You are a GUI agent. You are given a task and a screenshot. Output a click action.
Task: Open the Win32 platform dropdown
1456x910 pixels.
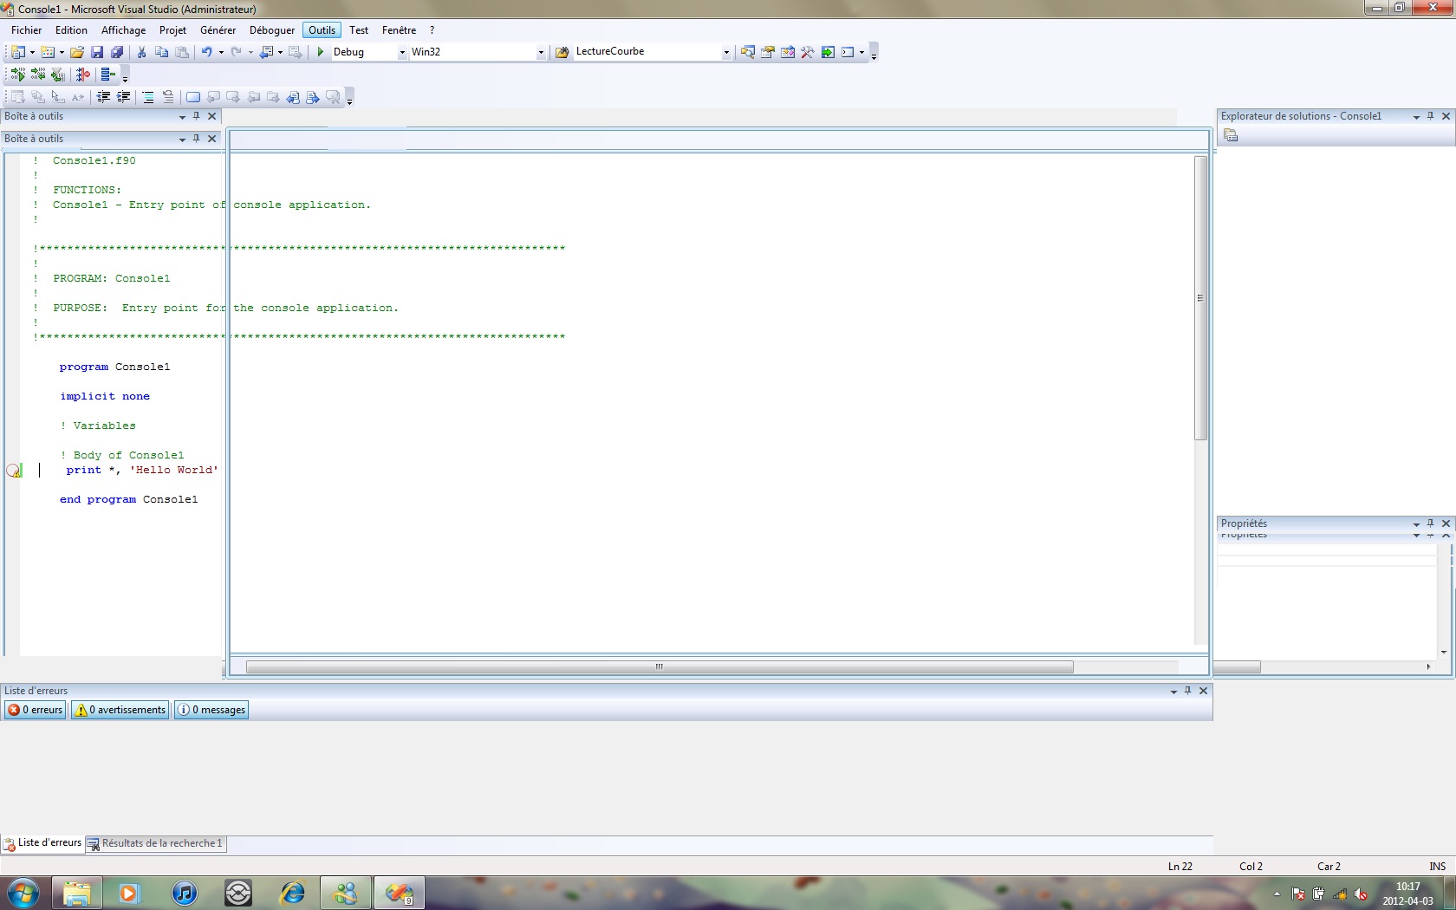coord(541,52)
